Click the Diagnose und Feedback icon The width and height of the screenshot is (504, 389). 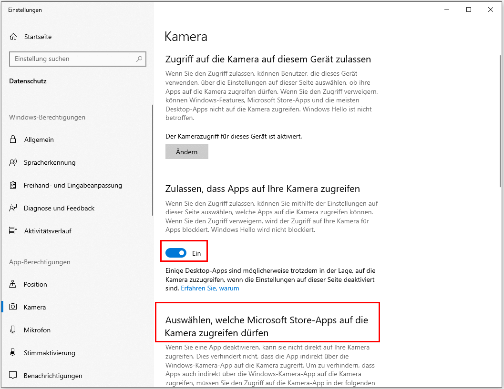click(13, 208)
